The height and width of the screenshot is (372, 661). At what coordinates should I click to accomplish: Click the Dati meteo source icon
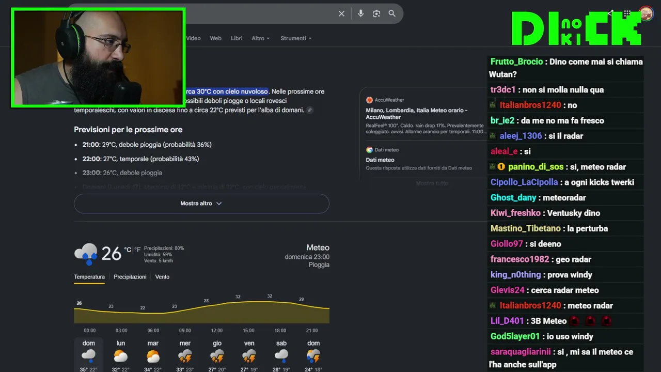point(369,150)
